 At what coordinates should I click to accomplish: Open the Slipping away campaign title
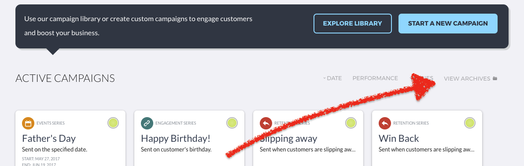(288, 138)
